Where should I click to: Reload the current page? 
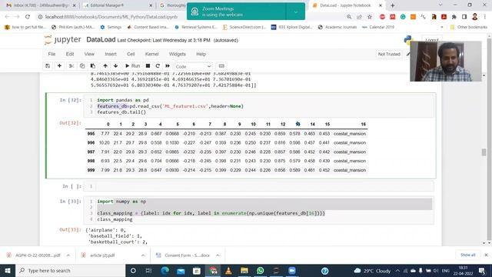pos(28,17)
